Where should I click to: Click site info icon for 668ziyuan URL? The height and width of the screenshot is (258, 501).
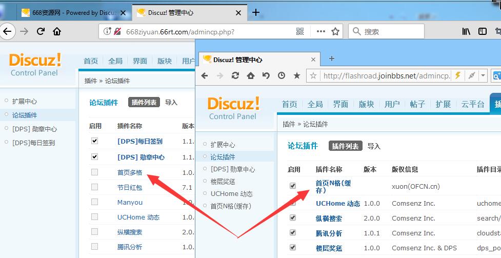tap(107, 31)
